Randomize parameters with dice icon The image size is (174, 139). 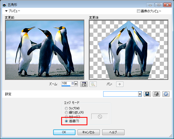point(156,94)
